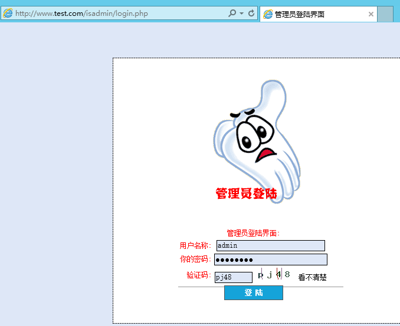Click the 用户名称 label text
The height and width of the screenshot is (326, 400).
click(195, 245)
